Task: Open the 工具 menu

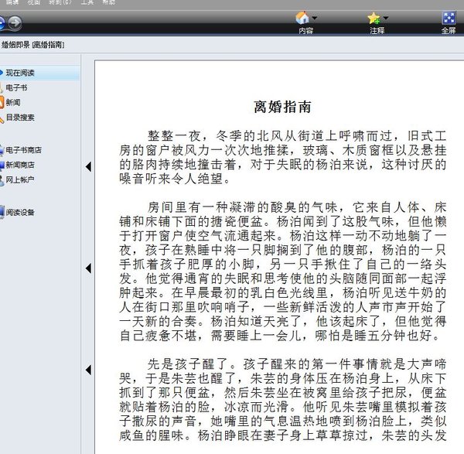Action: tap(87, 2)
